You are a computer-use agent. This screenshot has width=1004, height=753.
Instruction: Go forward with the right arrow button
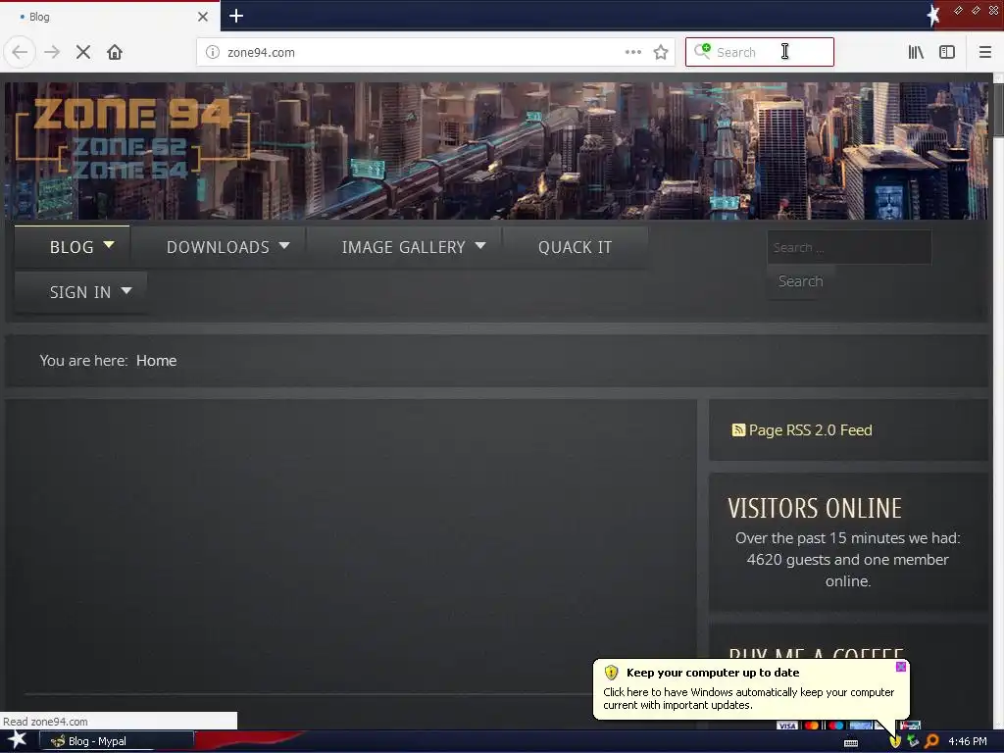pyautogui.click(x=52, y=52)
